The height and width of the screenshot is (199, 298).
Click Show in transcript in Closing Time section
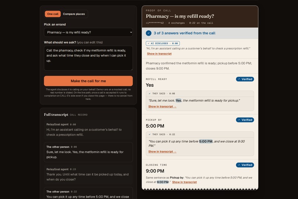pyautogui.click(x=184, y=182)
